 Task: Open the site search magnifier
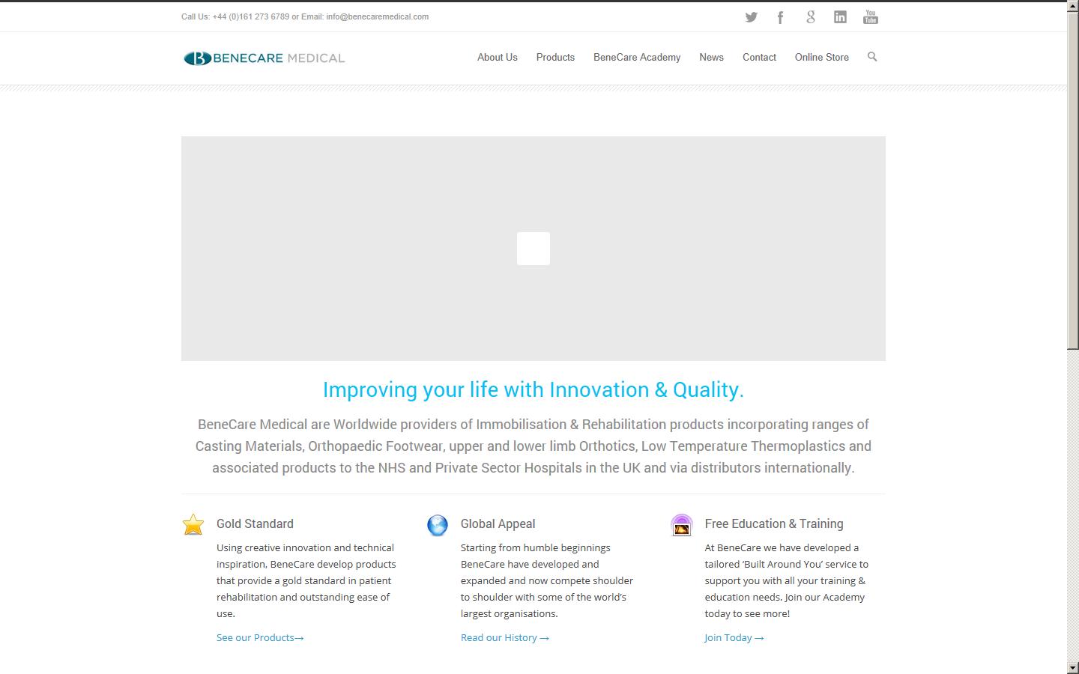point(872,57)
